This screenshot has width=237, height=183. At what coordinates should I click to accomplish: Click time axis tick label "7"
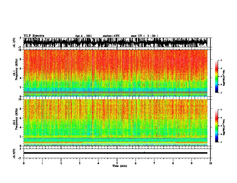[x=154, y=163]
